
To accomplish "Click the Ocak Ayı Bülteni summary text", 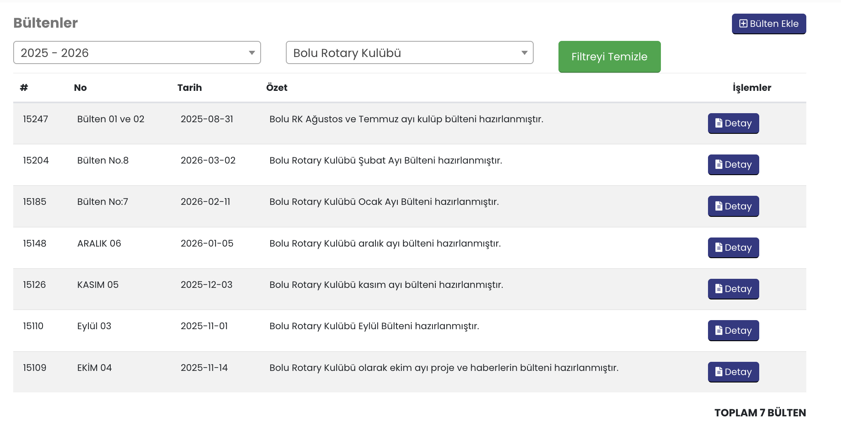I will pos(384,202).
